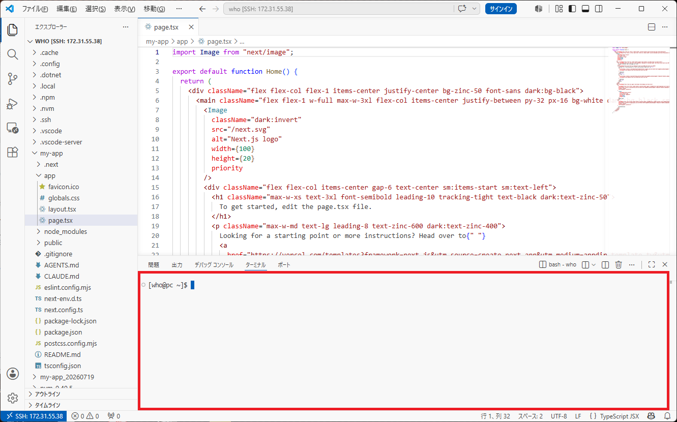The height and width of the screenshot is (422, 677).
Task: Split the terminal
Action: pos(605,264)
